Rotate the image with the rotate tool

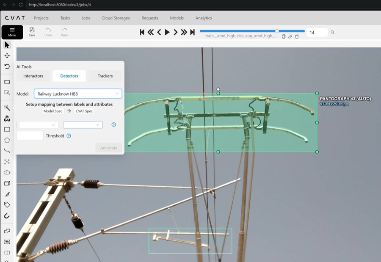click(x=7, y=66)
